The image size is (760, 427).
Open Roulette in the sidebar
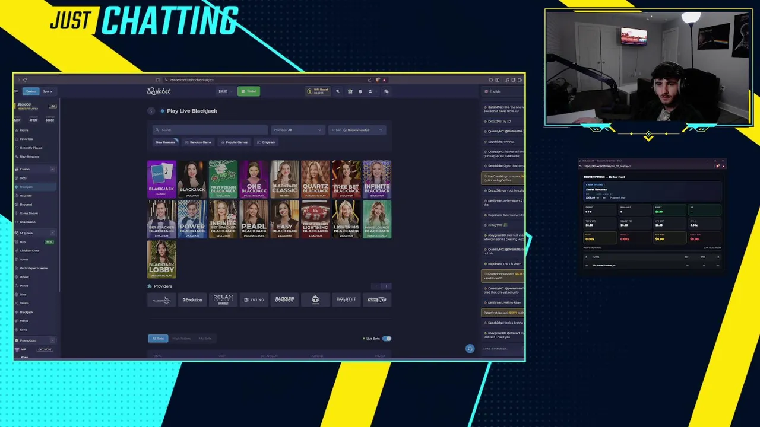pyautogui.click(x=26, y=196)
